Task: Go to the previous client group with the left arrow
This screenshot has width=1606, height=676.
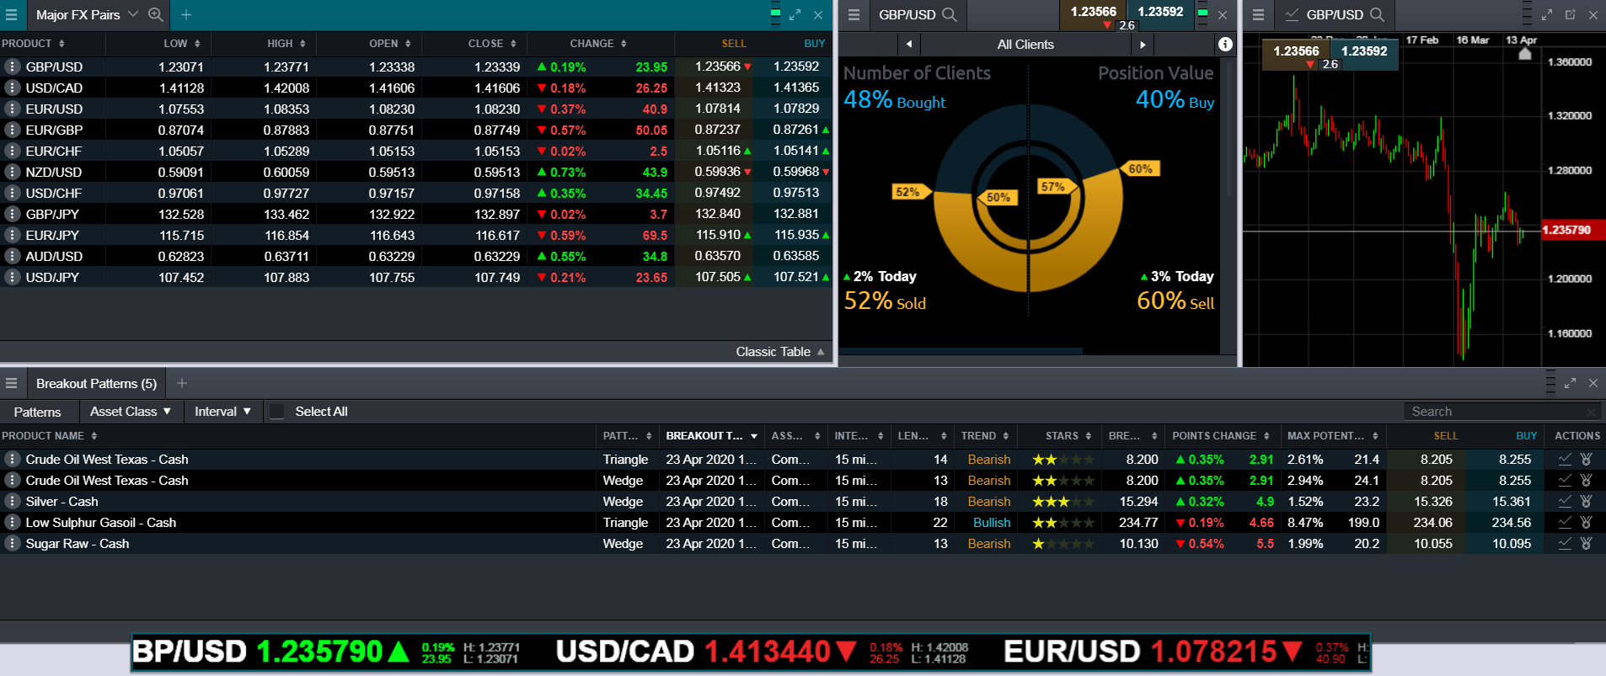Action: [909, 44]
